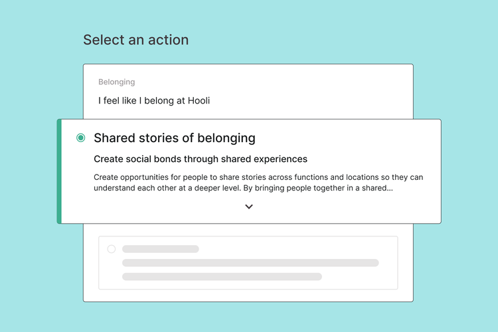
Task: Click the gray "Belonging" category label
Action: click(x=116, y=82)
